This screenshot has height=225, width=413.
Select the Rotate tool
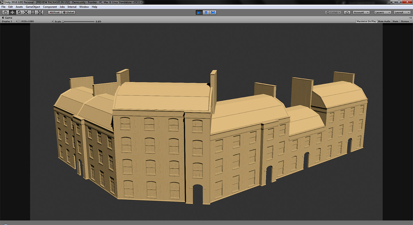point(19,12)
